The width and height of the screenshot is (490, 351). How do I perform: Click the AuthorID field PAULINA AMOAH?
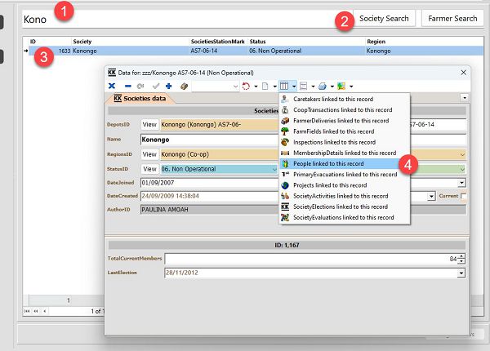click(x=209, y=210)
